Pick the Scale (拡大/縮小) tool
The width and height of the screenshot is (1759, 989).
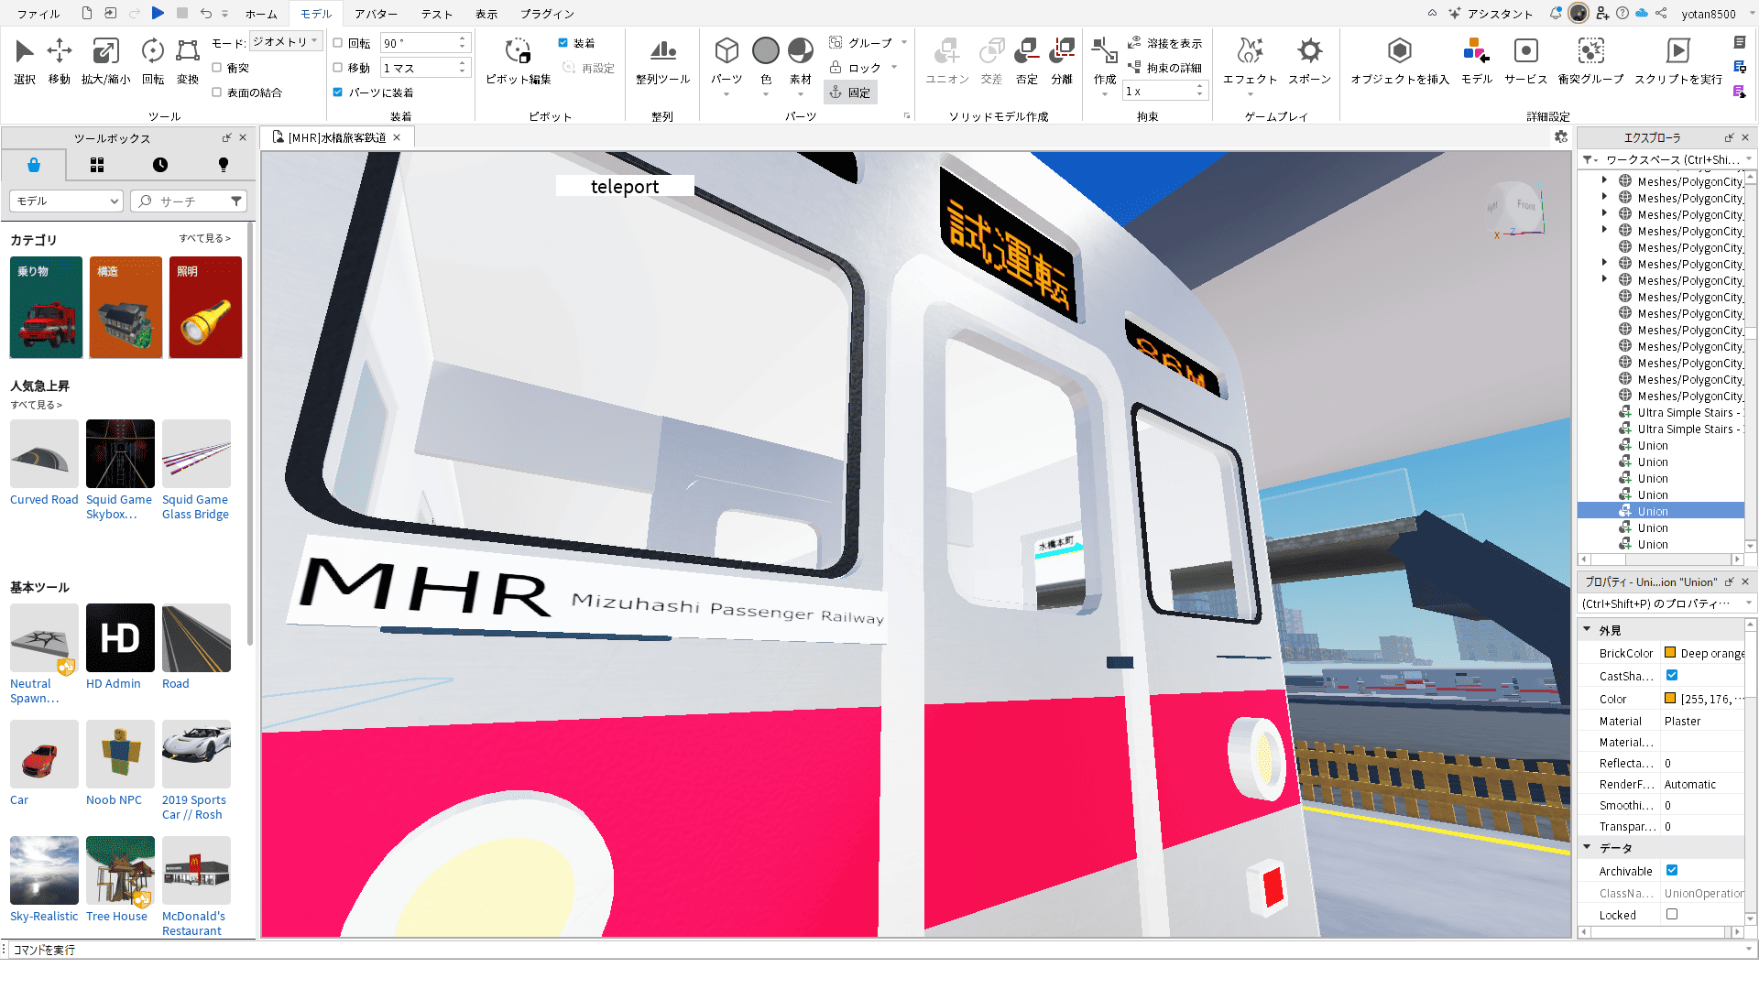(105, 60)
